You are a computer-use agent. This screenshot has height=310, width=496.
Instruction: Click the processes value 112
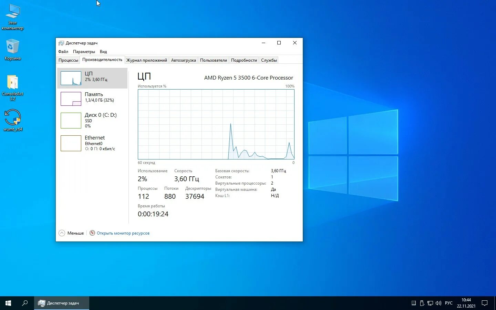143,196
